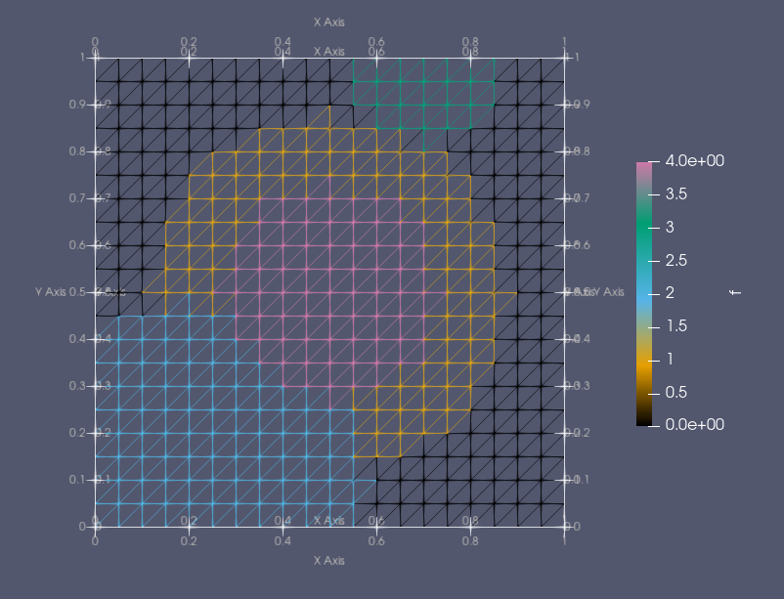Click the bottommost X Axis title
This screenshot has width=784, height=599.
click(329, 561)
